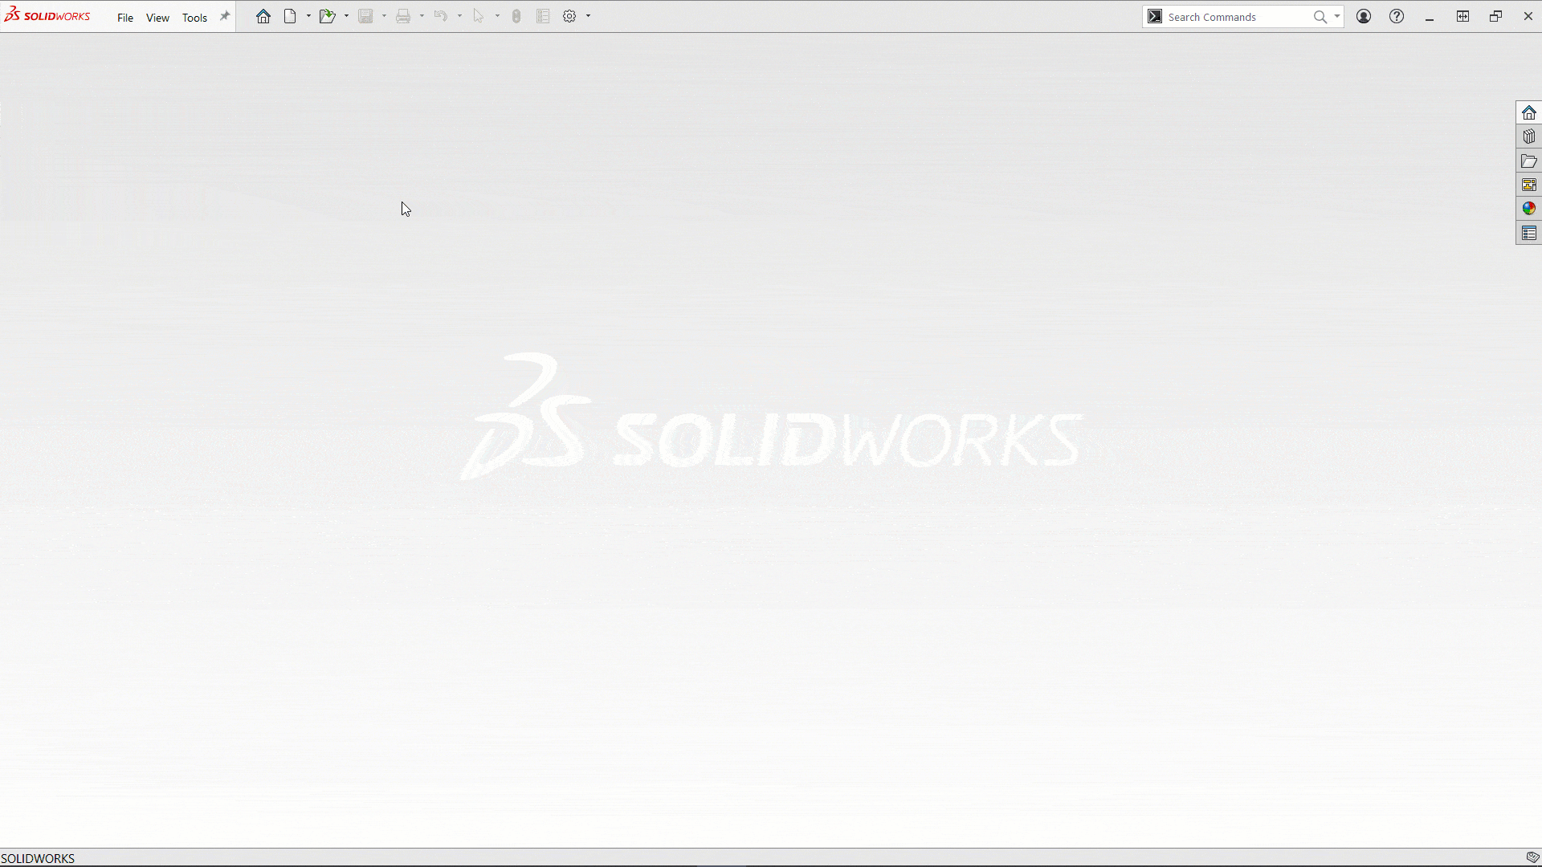This screenshot has height=867, width=1542.
Task: Click the View menu item
Action: pos(157,16)
